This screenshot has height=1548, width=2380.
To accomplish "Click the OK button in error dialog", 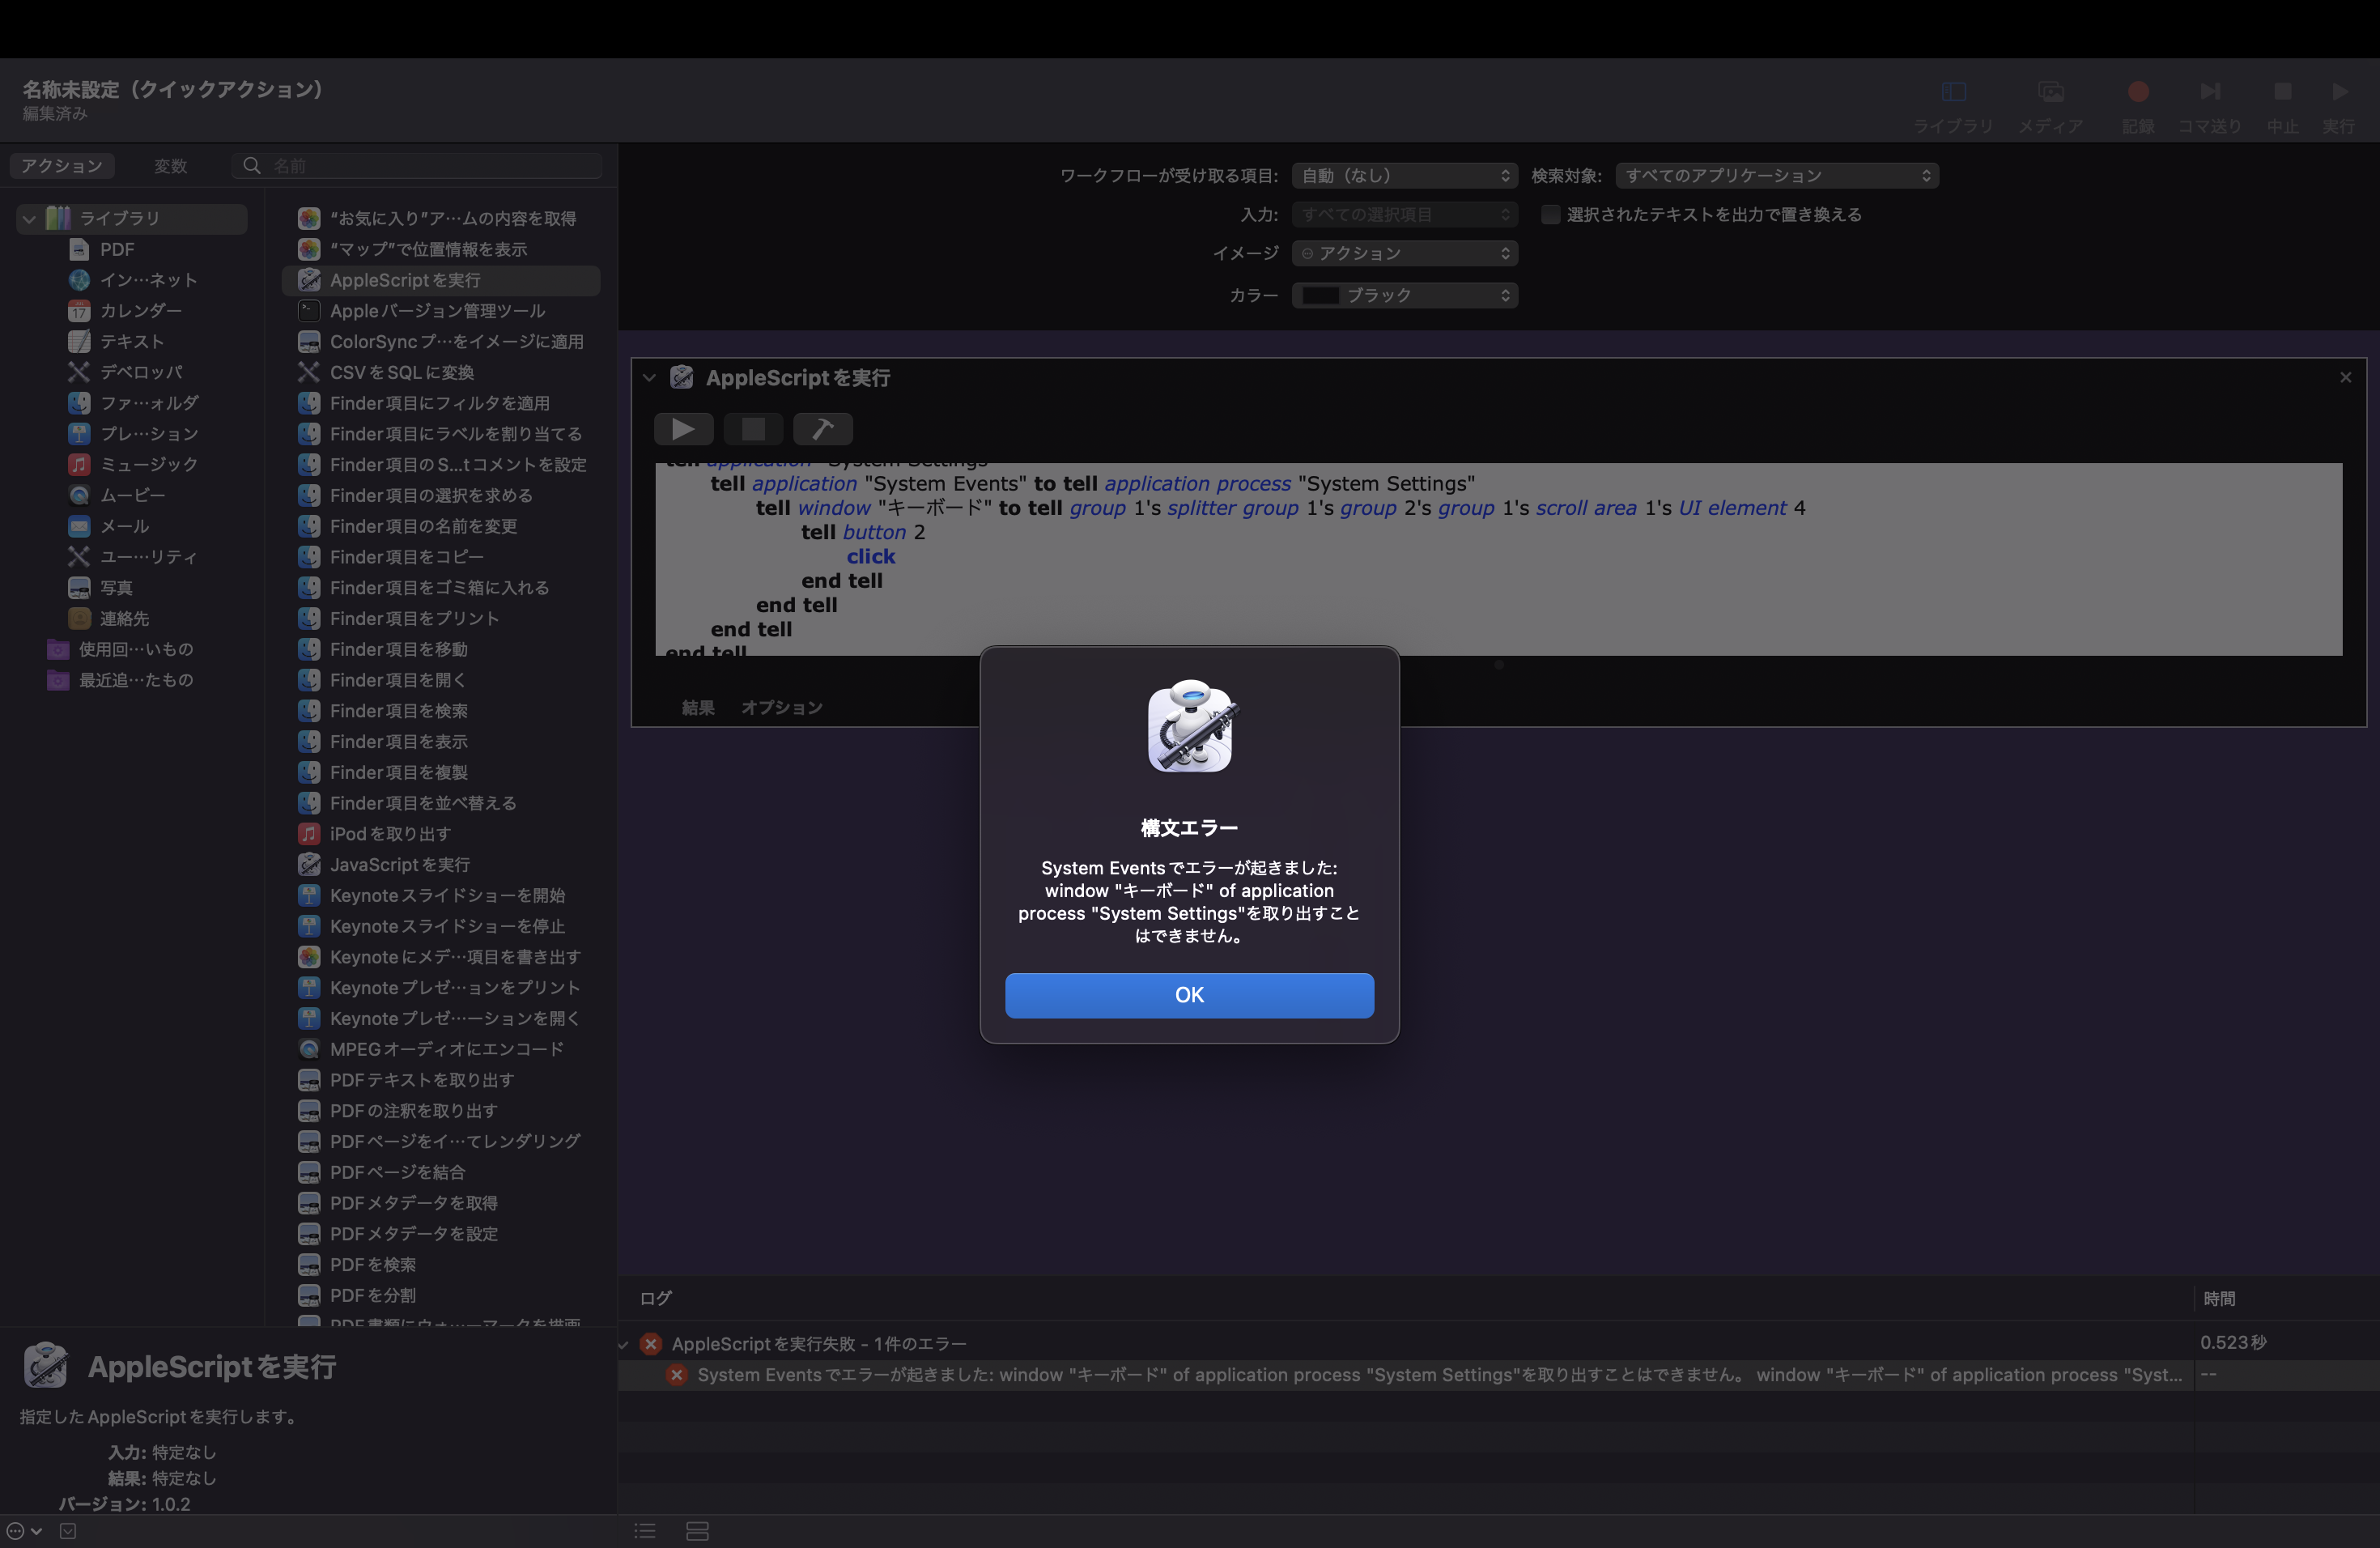I will pyautogui.click(x=1188, y=995).
